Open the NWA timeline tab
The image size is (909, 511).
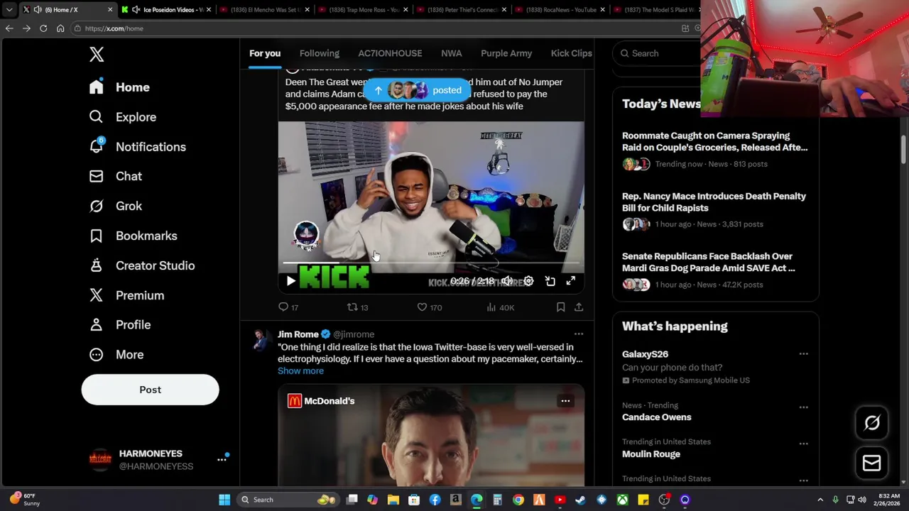tap(451, 53)
